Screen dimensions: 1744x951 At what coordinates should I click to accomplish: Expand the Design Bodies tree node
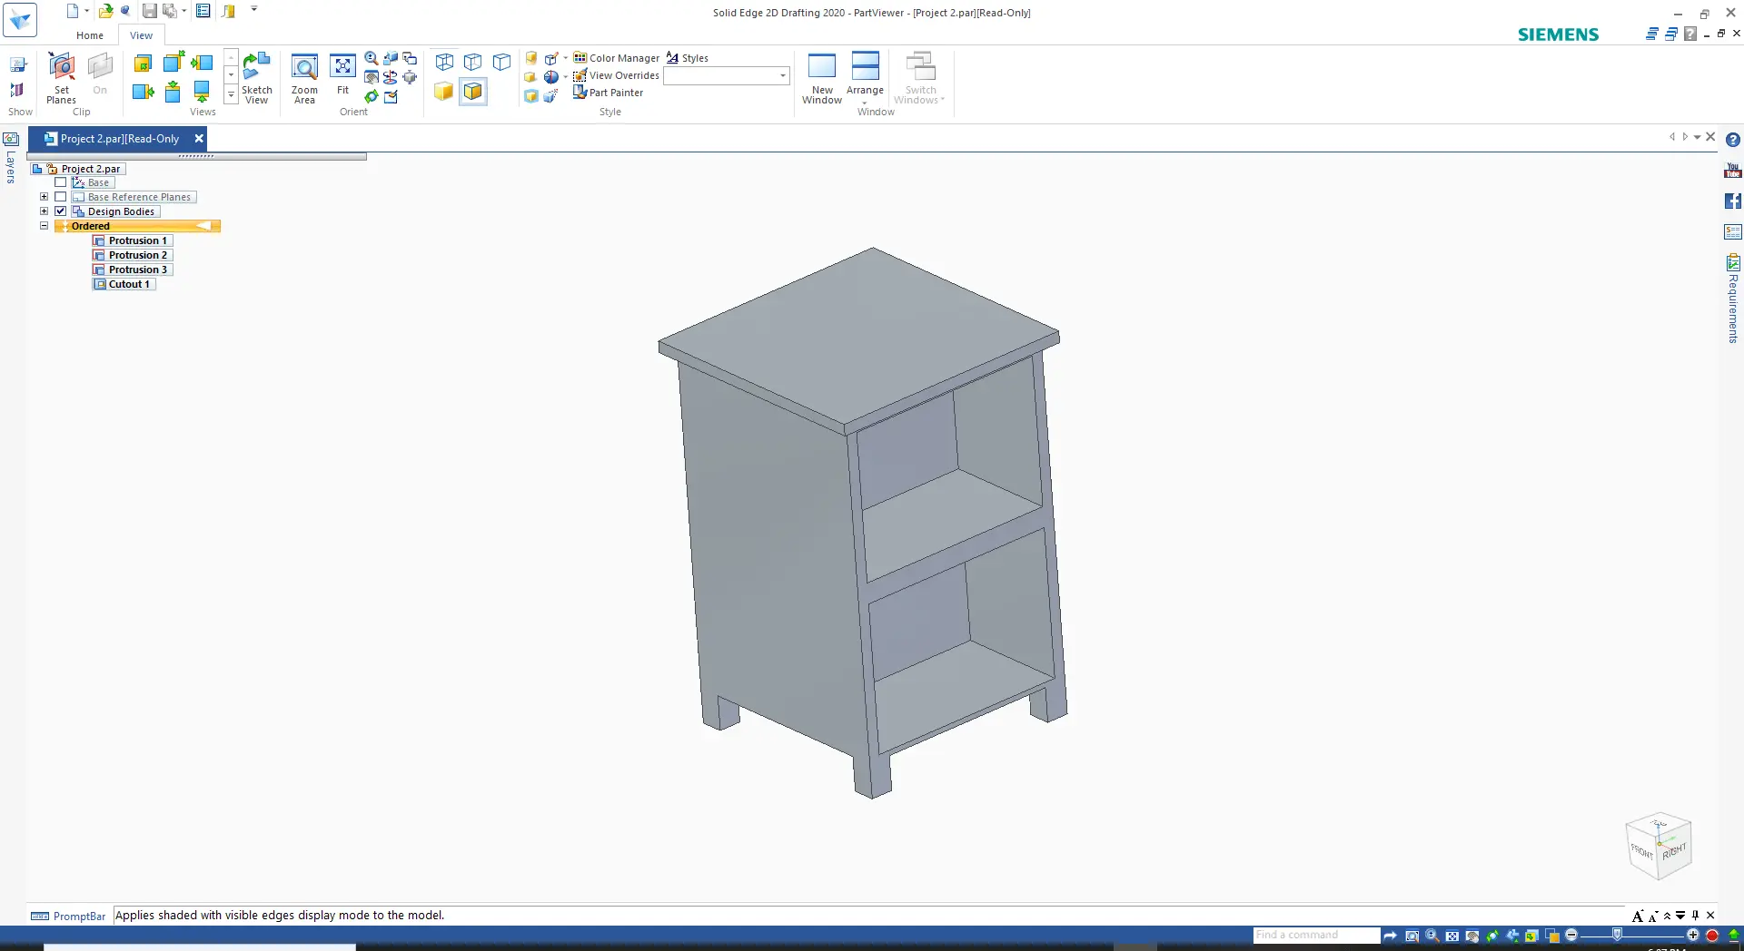[44, 211]
